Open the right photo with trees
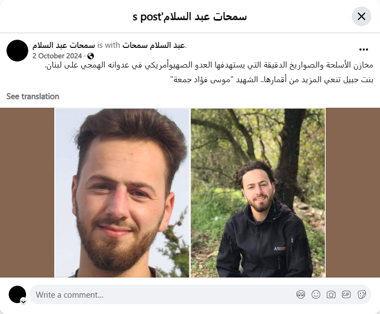The image size is (380, 314). 258,193
